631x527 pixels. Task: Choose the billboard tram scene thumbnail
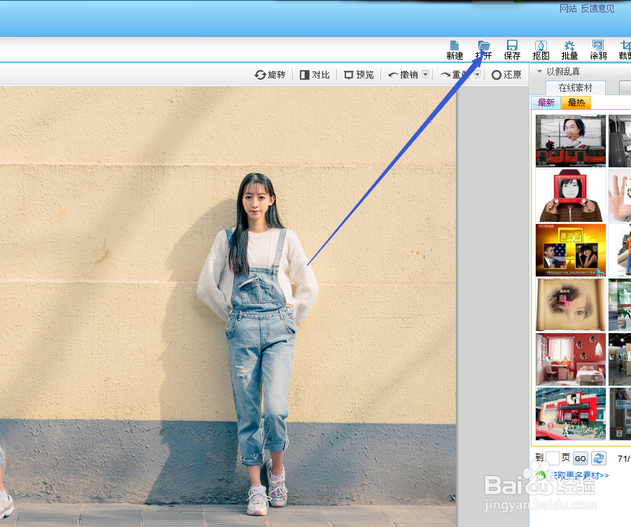pyautogui.click(x=571, y=141)
